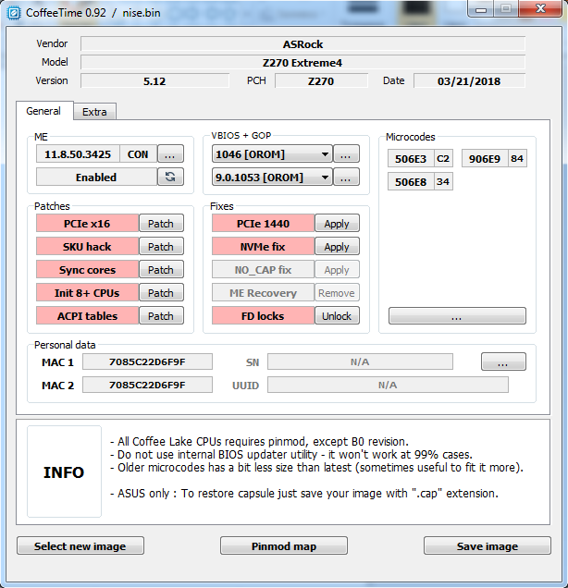Click the NVMe fix status label
The height and width of the screenshot is (588, 568).
click(x=263, y=246)
